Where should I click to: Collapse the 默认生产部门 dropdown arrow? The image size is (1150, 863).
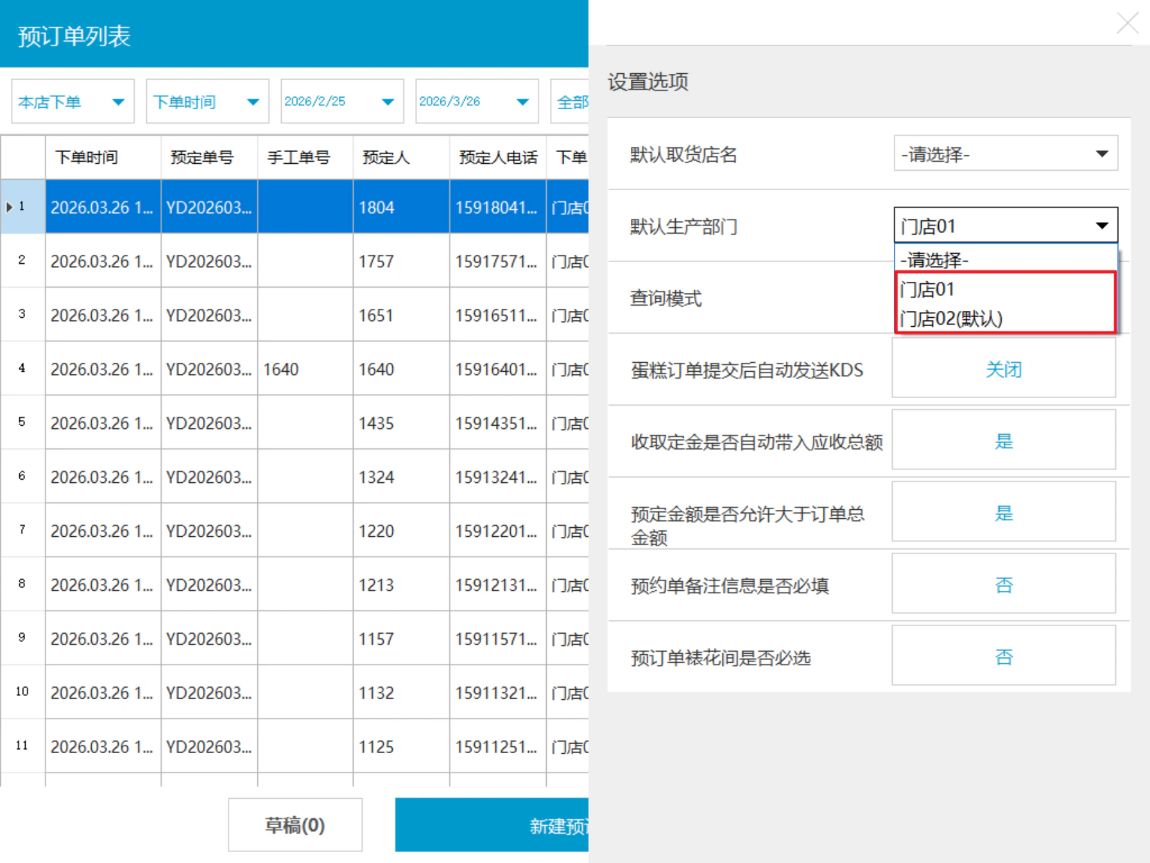point(1102,226)
